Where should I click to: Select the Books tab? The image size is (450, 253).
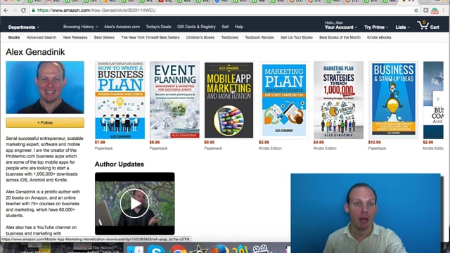(x=14, y=37)
